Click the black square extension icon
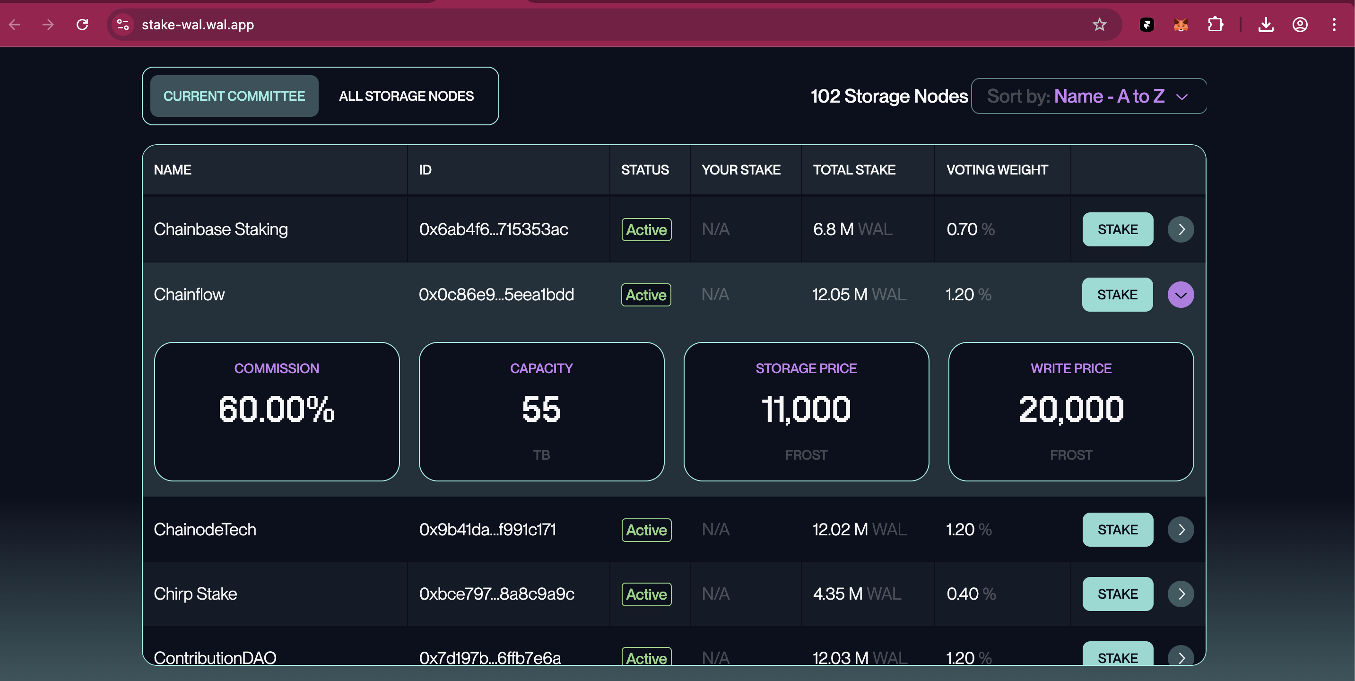 point(1147,25)
